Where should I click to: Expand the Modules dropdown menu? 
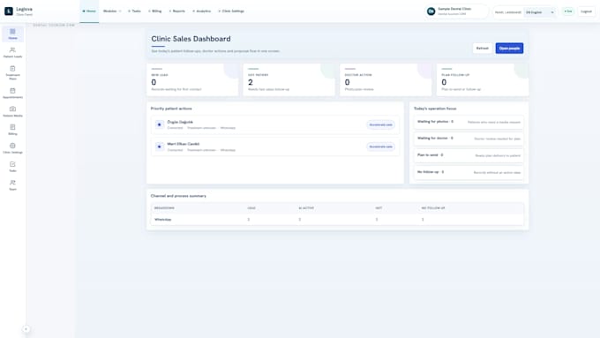click(x=112, y=11)
